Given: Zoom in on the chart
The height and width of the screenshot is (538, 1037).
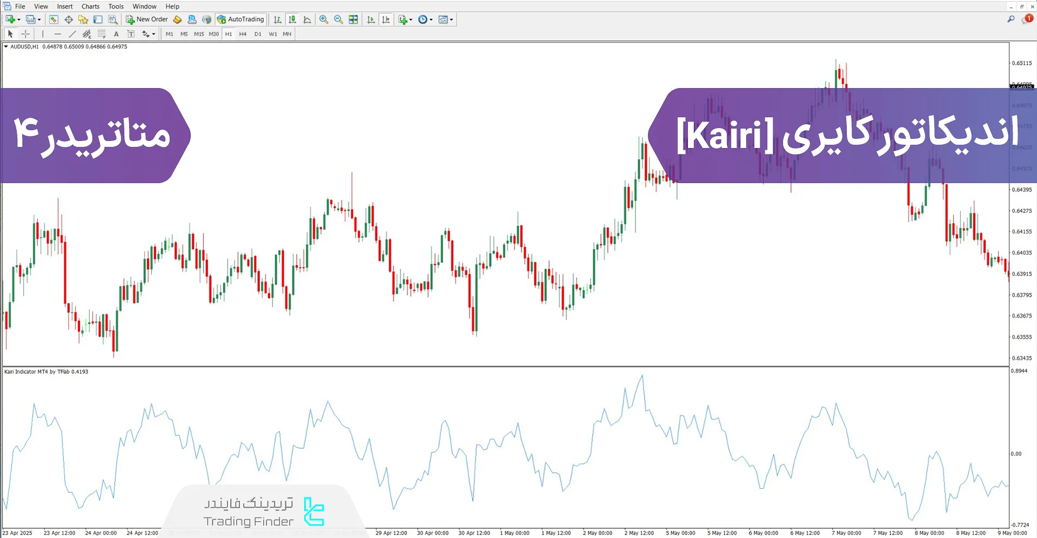Looking at the screenshot, I should (x=324, y=19).
